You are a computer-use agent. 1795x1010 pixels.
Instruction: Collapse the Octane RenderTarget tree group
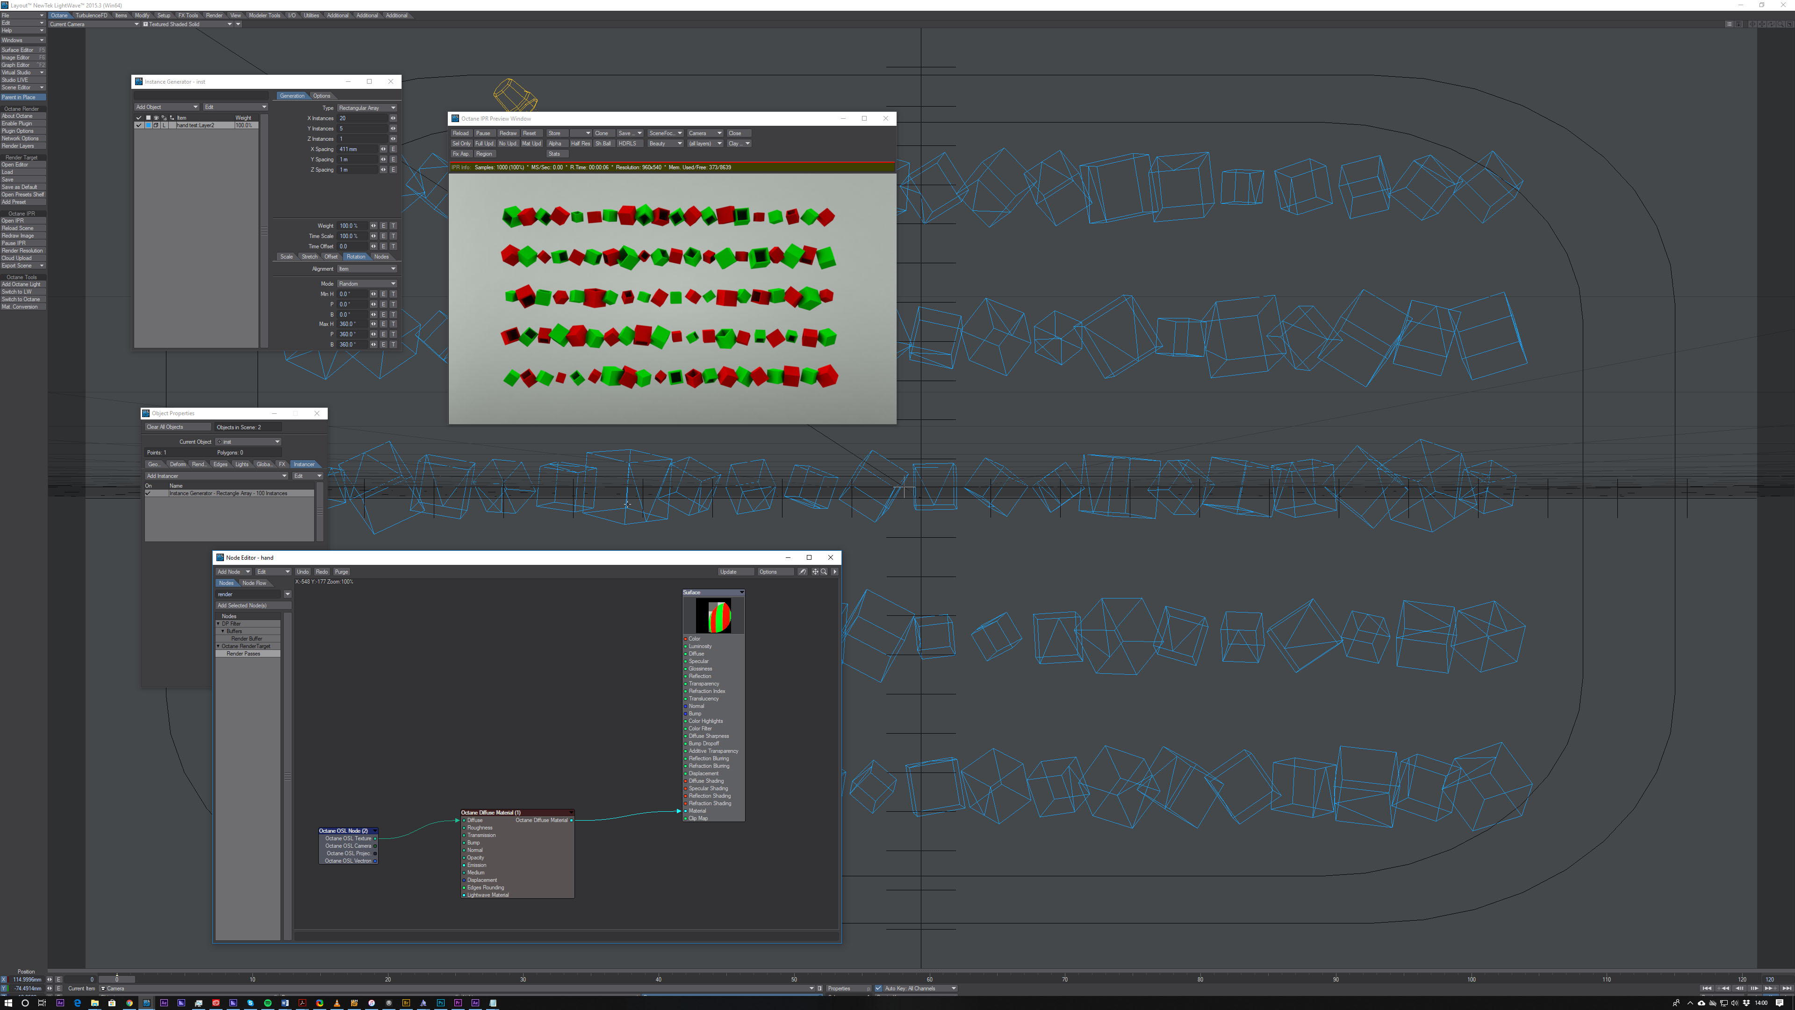(218, 646)
